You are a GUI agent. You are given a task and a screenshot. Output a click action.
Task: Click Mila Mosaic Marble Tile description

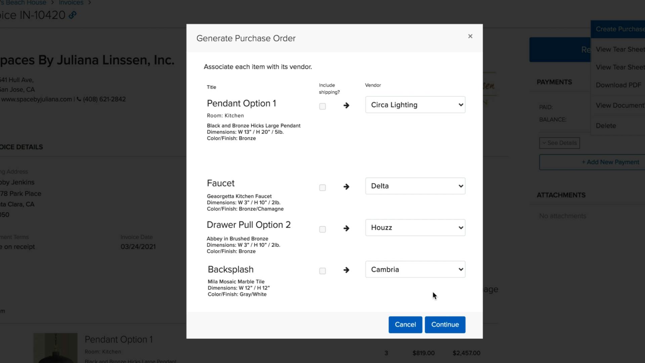point(236,282)
